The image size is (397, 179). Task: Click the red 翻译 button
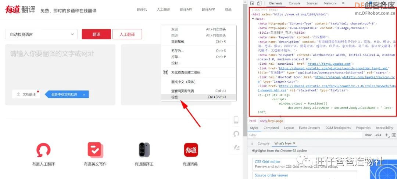(x=96, y=34)
